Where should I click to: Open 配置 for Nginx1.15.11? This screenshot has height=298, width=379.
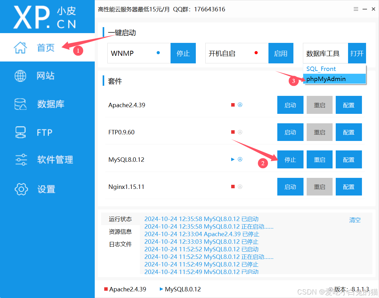[x=349, y=187]
